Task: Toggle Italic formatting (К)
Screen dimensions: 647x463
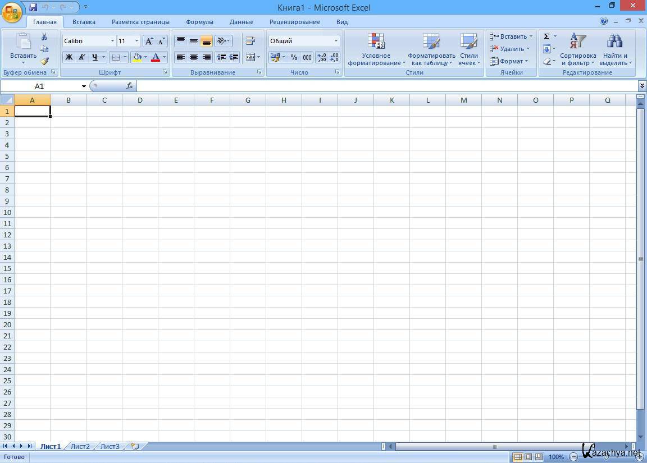Action: tap(82, 57)
